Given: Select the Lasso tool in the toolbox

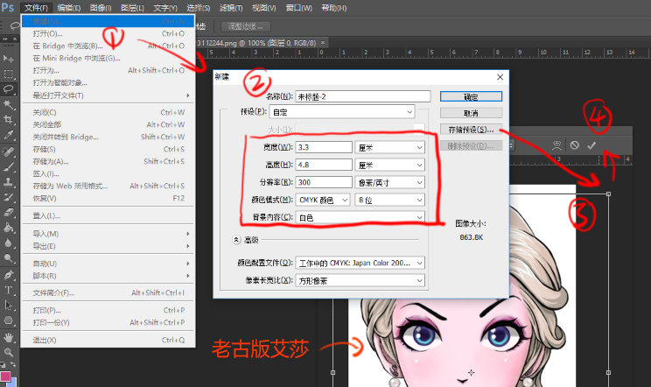Looking at the screenshot, I should [x=9, y=89].
